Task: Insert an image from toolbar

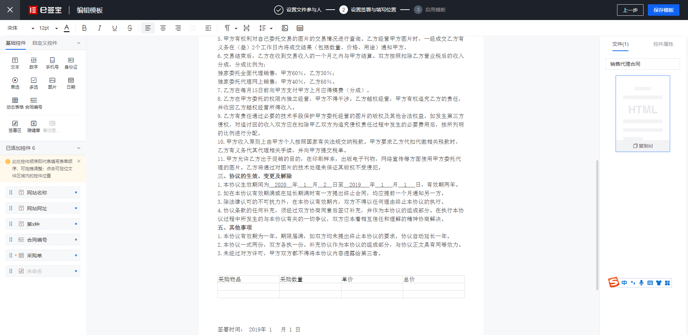Action: coord(285,28)
